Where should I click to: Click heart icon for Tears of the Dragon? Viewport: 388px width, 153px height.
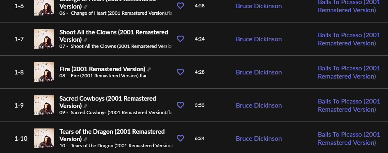[x=180, y=138]
